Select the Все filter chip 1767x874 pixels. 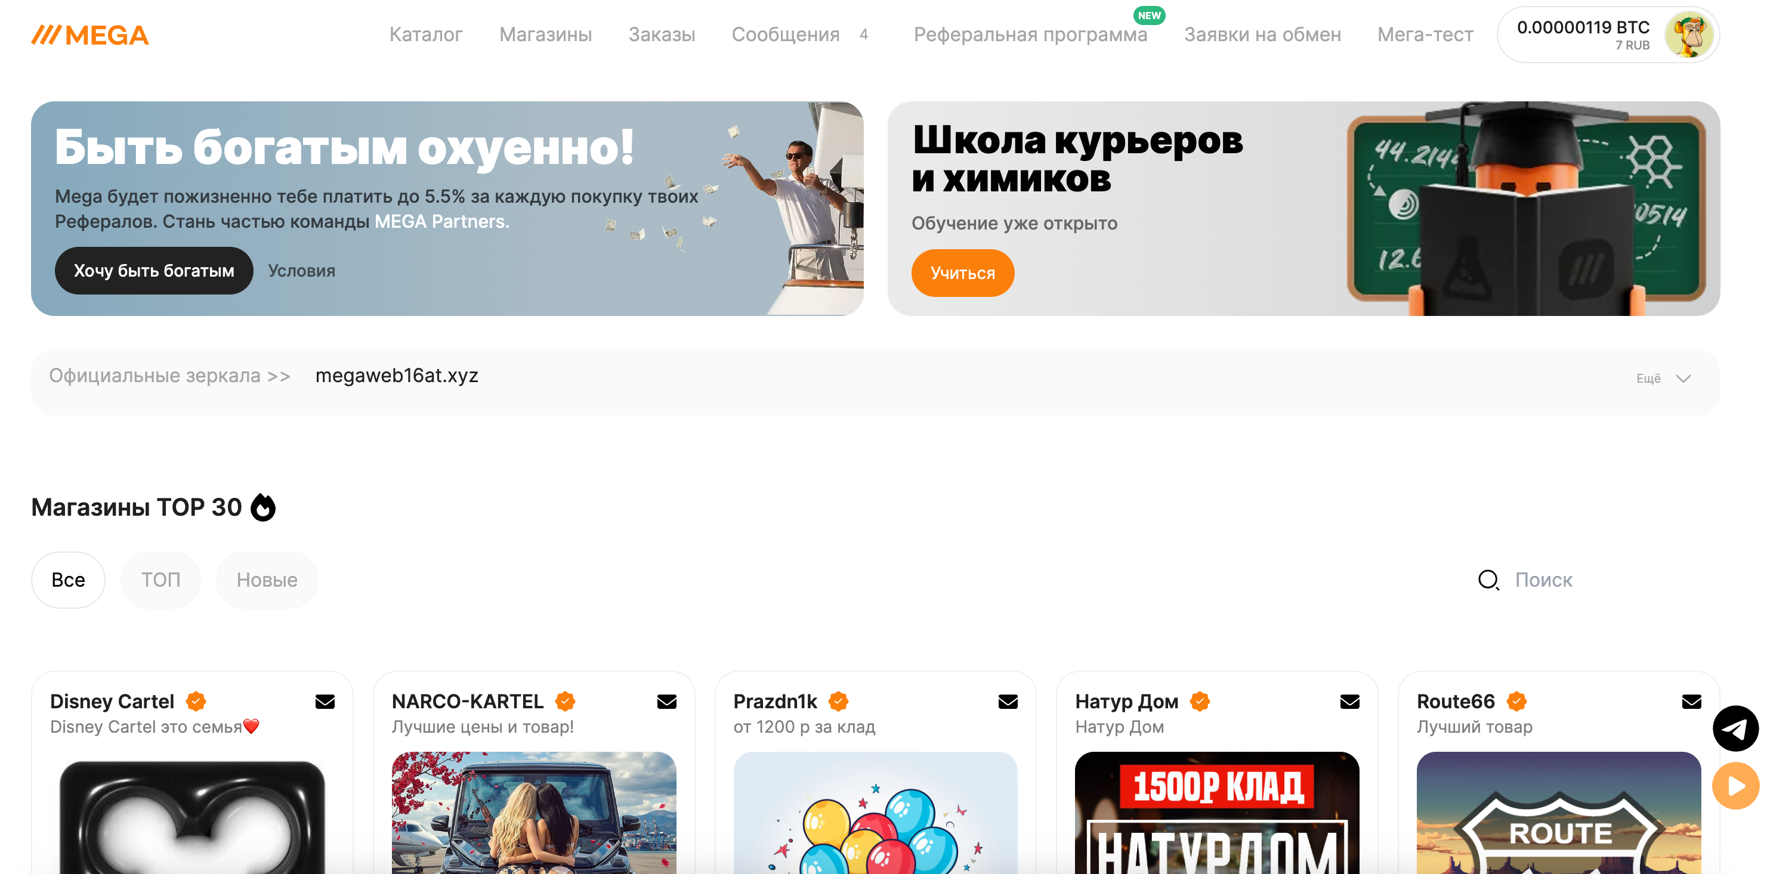click(x=68, y=579)
